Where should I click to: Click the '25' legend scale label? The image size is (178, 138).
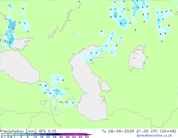[54, 137]
